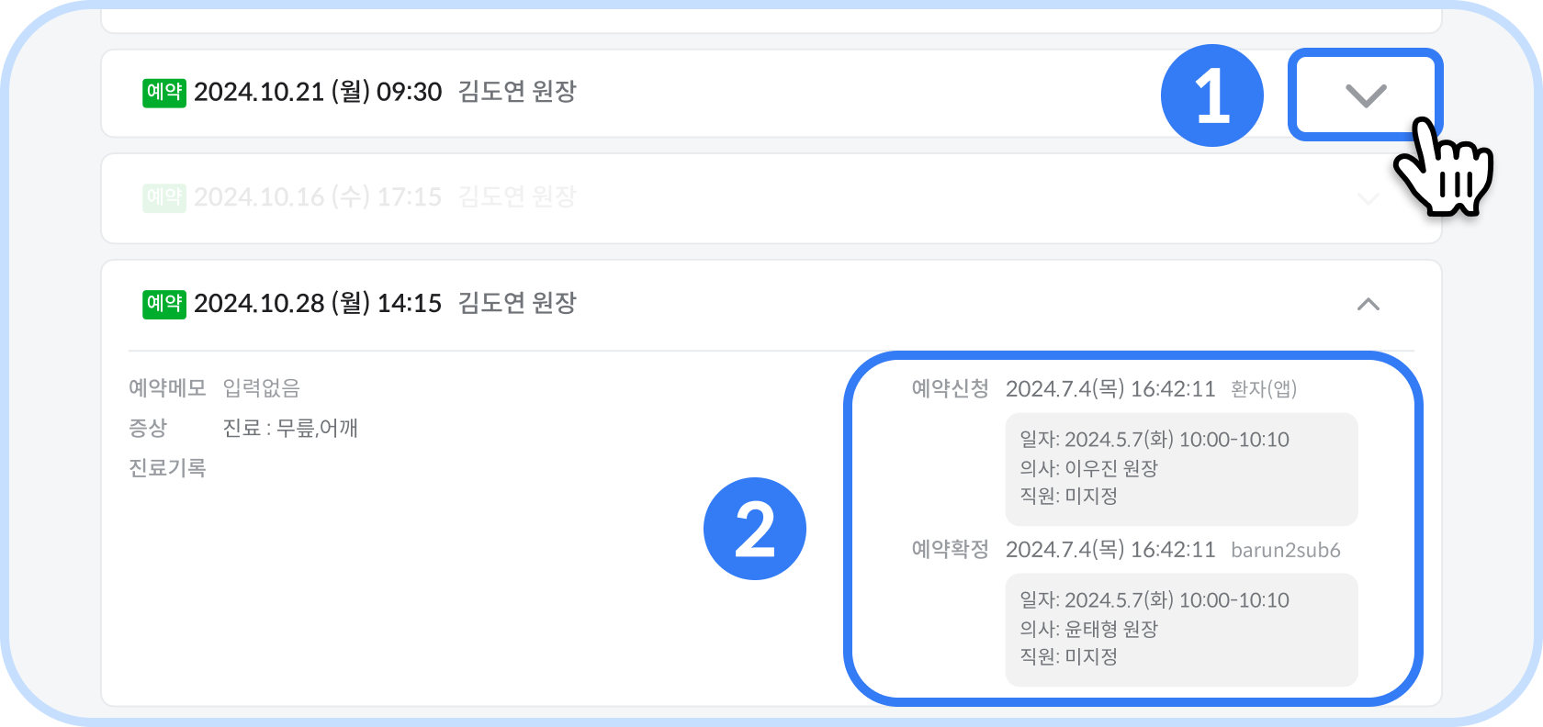Collapse the 2024.10.28 reservation chevron

pos(1368,304)
